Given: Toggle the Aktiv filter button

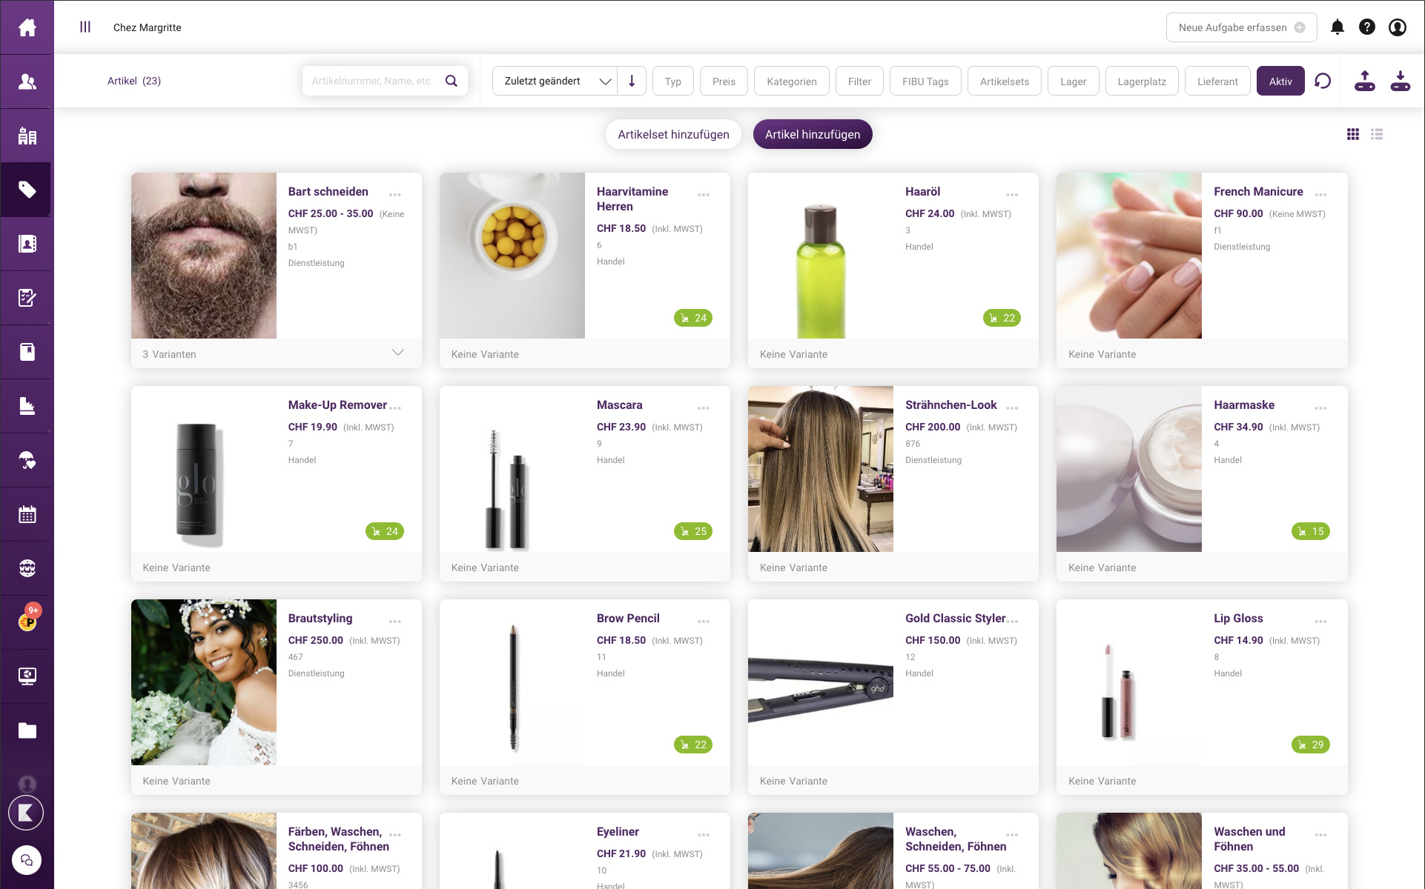Looking at the screenshot, I should click(x=1280, y=81).
